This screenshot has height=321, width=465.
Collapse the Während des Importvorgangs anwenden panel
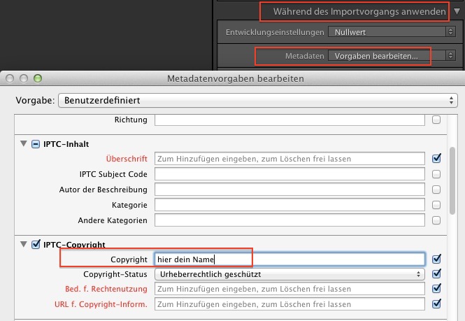[x=455, y=12]
